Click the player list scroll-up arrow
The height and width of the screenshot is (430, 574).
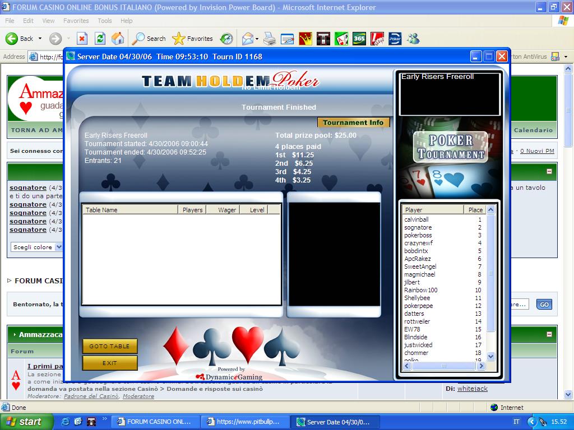click(491, 209)
